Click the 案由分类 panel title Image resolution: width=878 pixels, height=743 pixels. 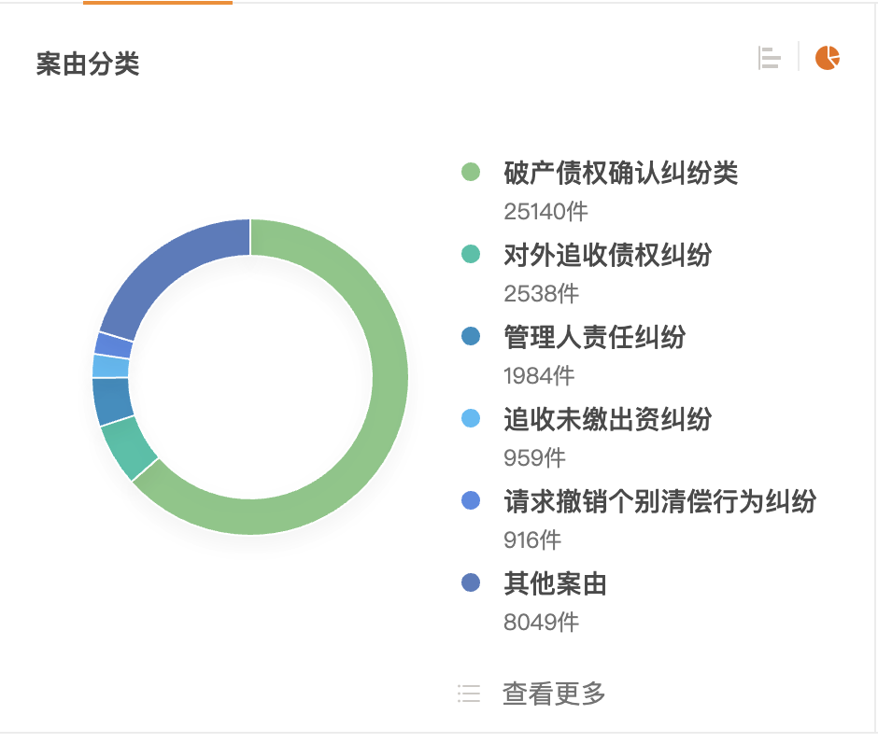click(x=88, y=64)
